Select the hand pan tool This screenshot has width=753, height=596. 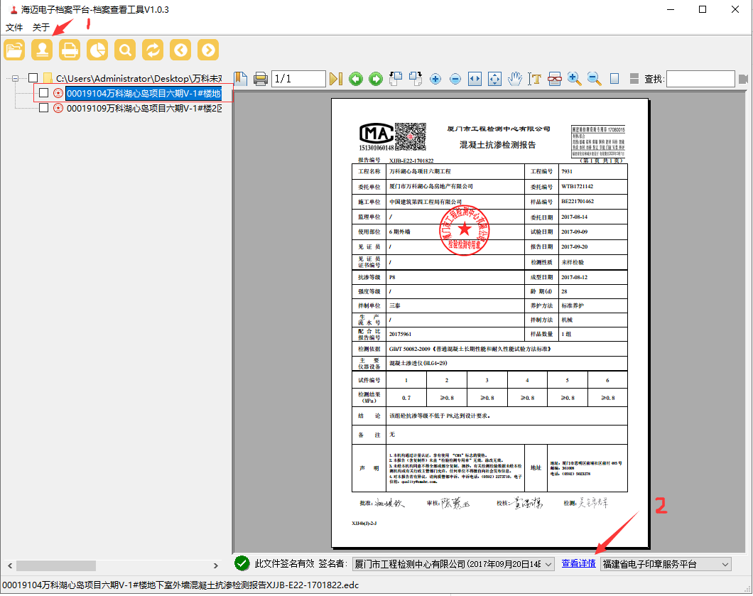tap(515, 79)
